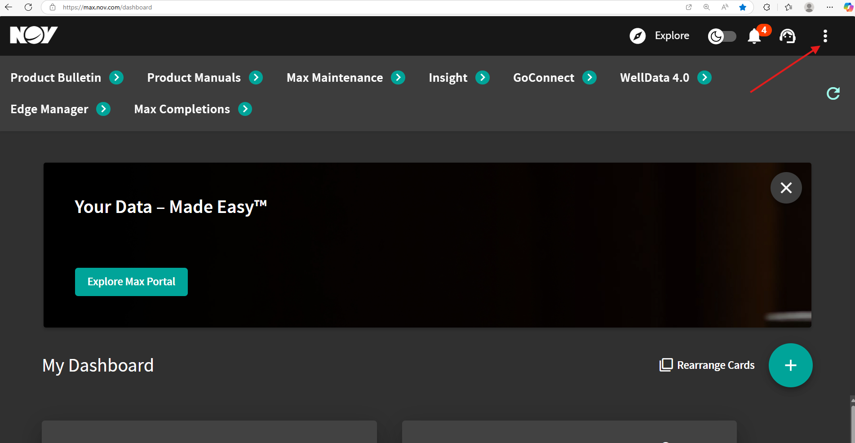
Task: Open notifications bell
Action: point(754,36)
